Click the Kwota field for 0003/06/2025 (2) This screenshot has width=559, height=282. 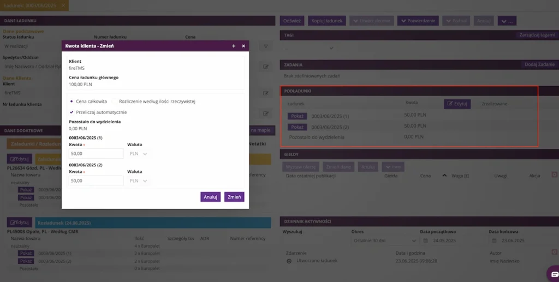[x=96, y=181]
